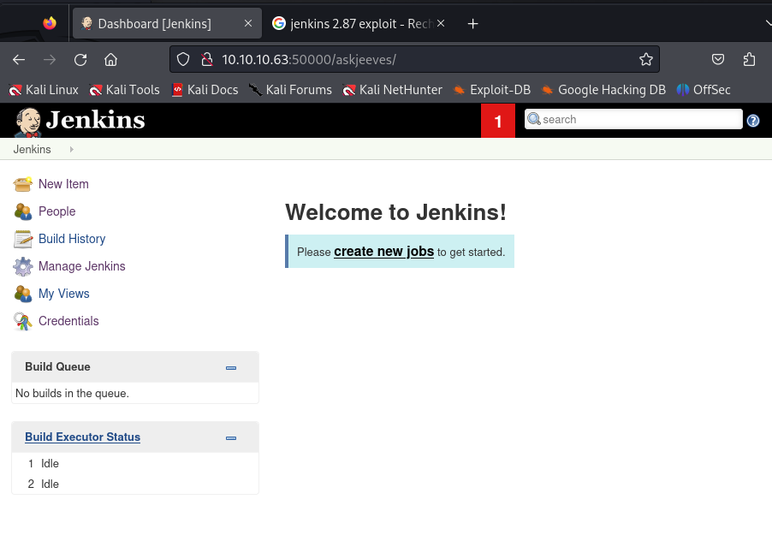This screenshot has height=553, width=772.
Task: Open the Credentials keys icon
Action: pos(23,321)
